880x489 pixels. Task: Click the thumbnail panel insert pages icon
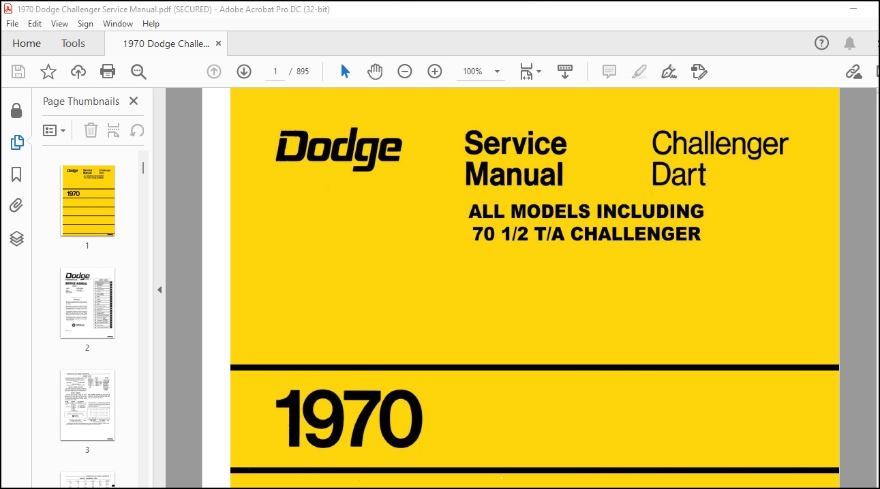click(114, 130)
